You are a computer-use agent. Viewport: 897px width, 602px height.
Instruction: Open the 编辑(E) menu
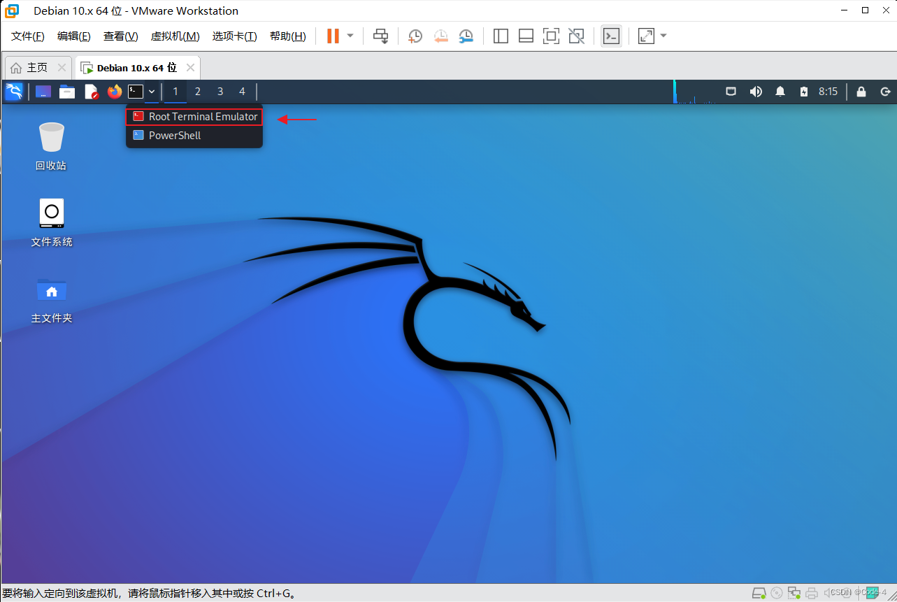[74, 36]
